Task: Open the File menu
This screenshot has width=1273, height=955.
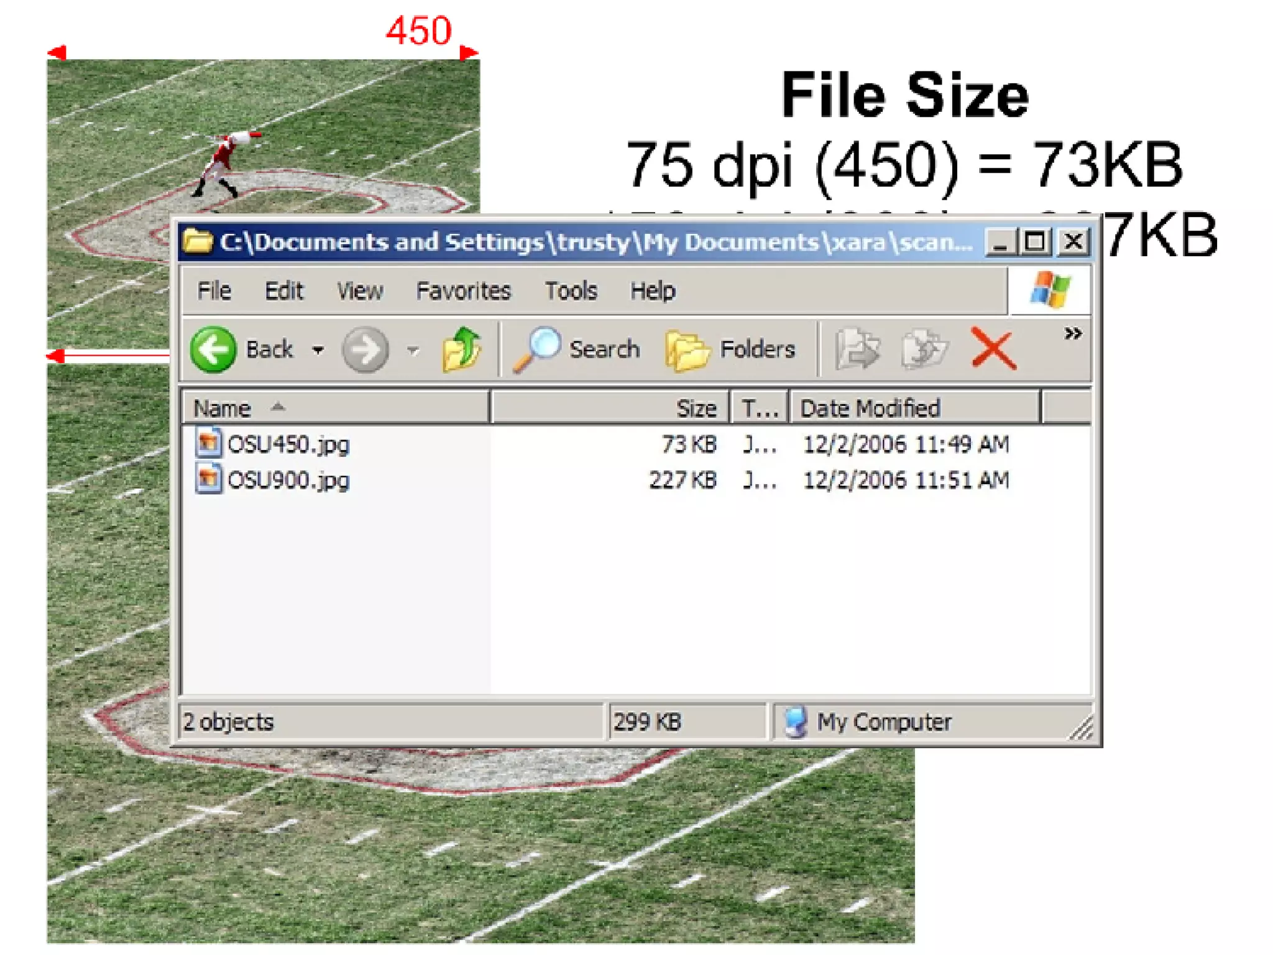Action: tap(214, 291)
